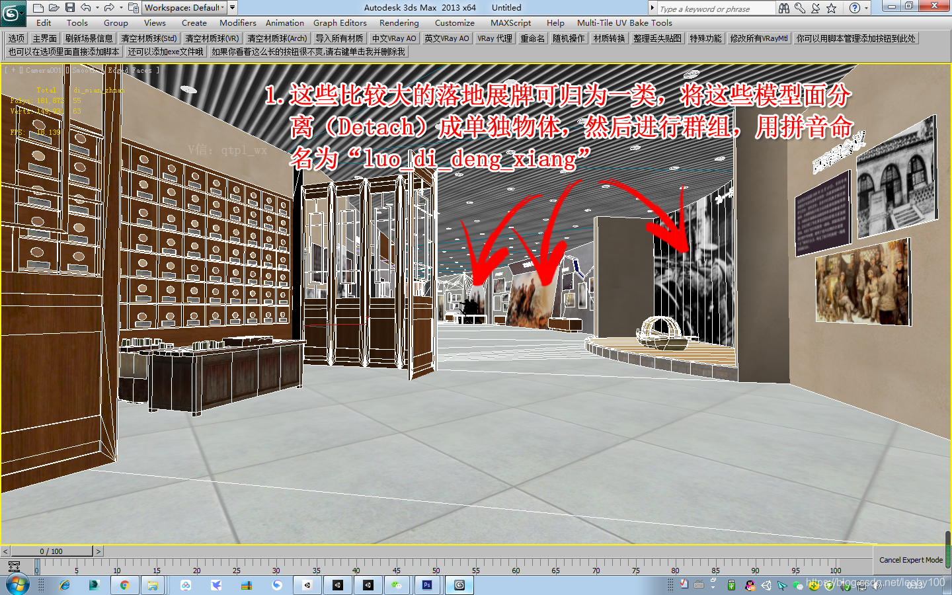Viewport: 952px width, 595px height.
Task: Click the 整理丢失贴图 button
Action: click(x=657, y=38)
